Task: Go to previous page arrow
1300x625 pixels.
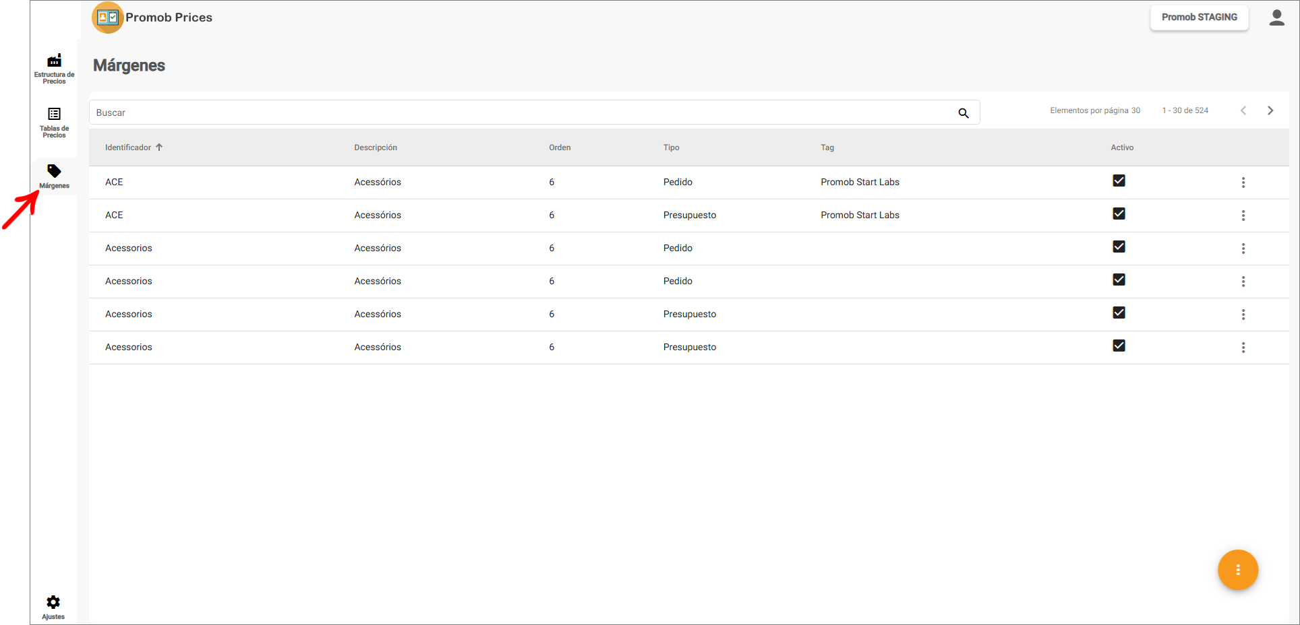Action: (1243, 110)
